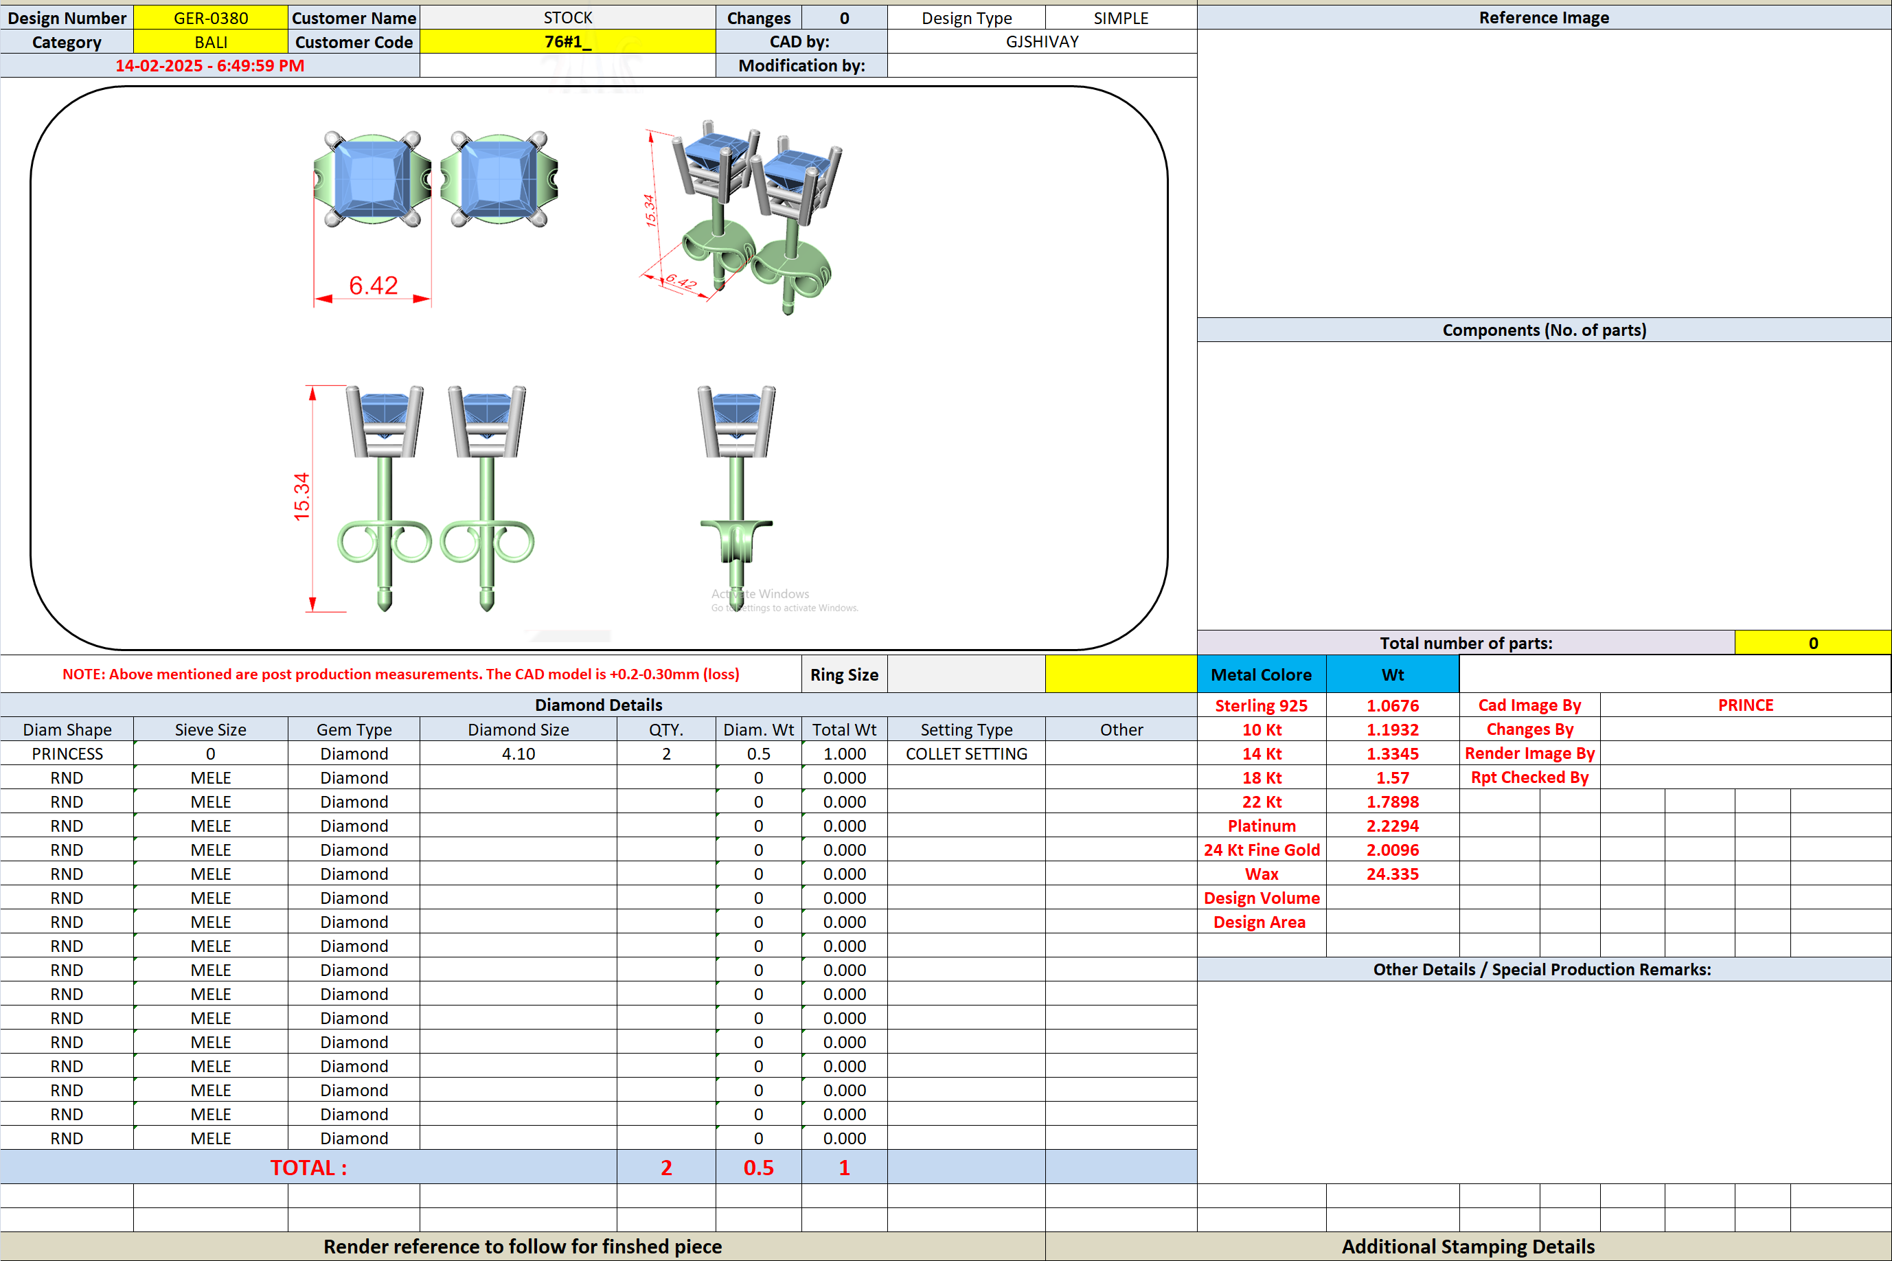Click the 22 Kt weight 1.7898

pos(1393,802)
